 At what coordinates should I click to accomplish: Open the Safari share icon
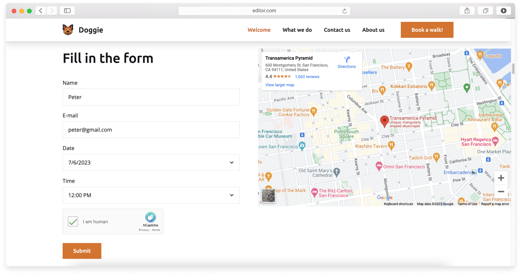(x=467, y=11)
